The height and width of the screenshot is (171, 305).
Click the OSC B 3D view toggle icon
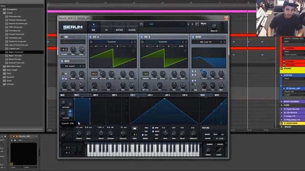(x=142, y=42)
